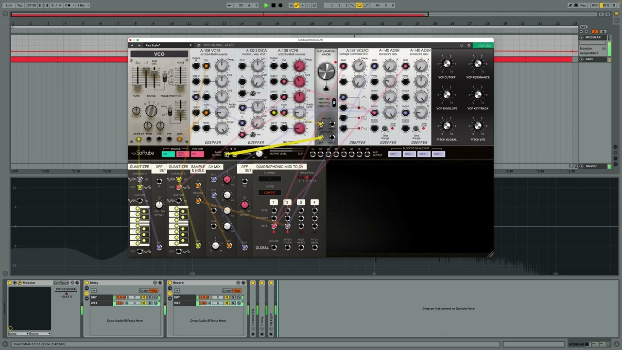
Task: Click the red Offset knob in second Offset module
Action: point(244,205)
